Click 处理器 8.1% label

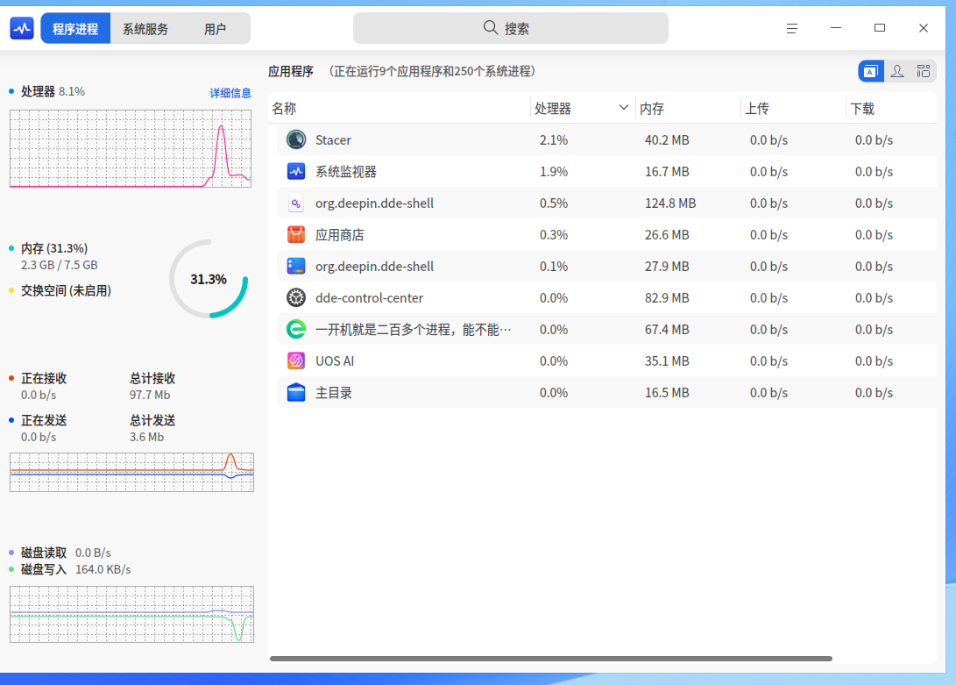(53, 91)
